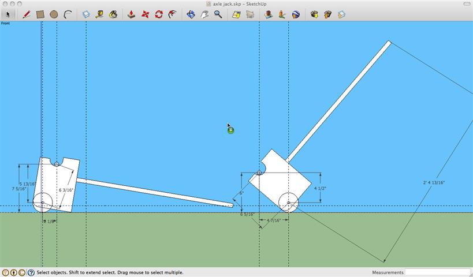Image resolution: width=473 pixels, height=277 pixels.
Task: Select the red Move tool
Action: [145, 14]
